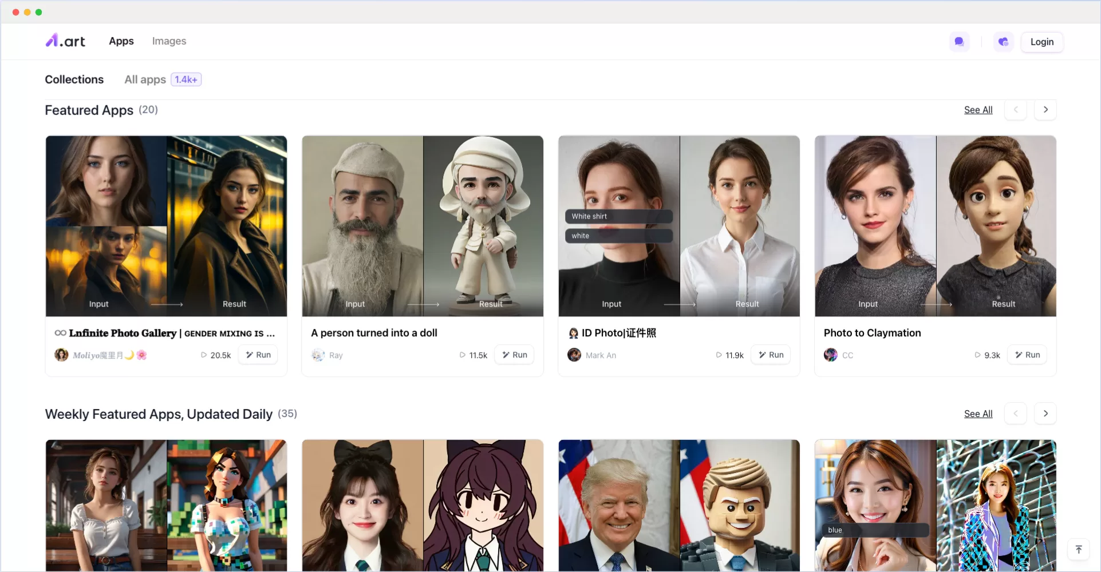1101x572 pixels.
Task: Run A person turned into a doll
Action: point(515,355)
